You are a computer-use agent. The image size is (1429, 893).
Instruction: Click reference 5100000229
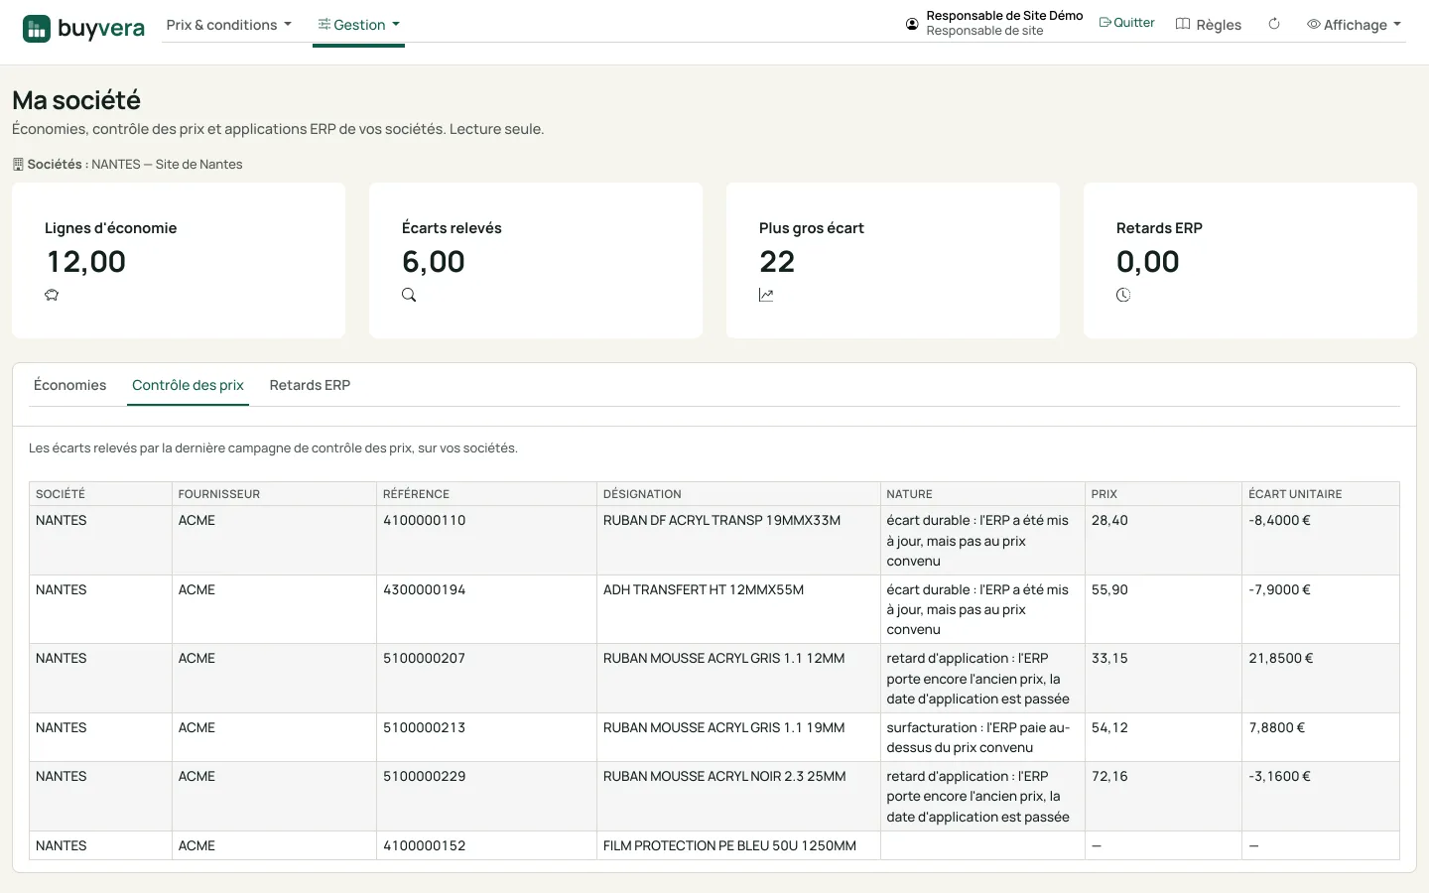(x=425, y=776)
